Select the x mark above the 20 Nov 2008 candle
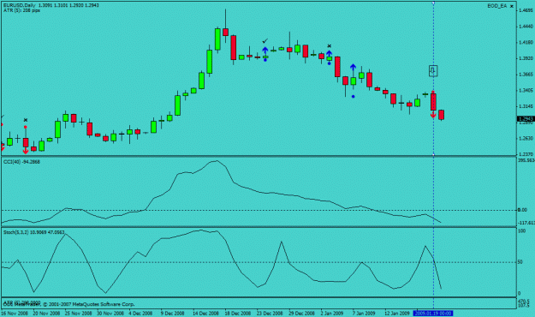This screenshot has height=317, width=535. [x=26, y=120]
